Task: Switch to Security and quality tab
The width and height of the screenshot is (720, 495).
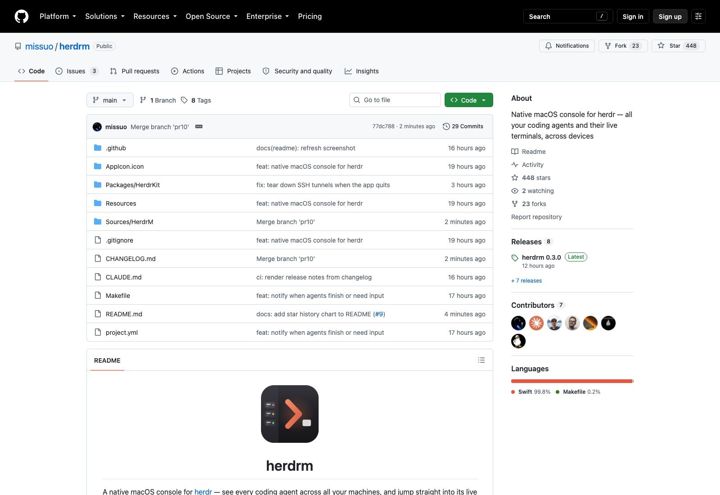Action: [297, 71]
